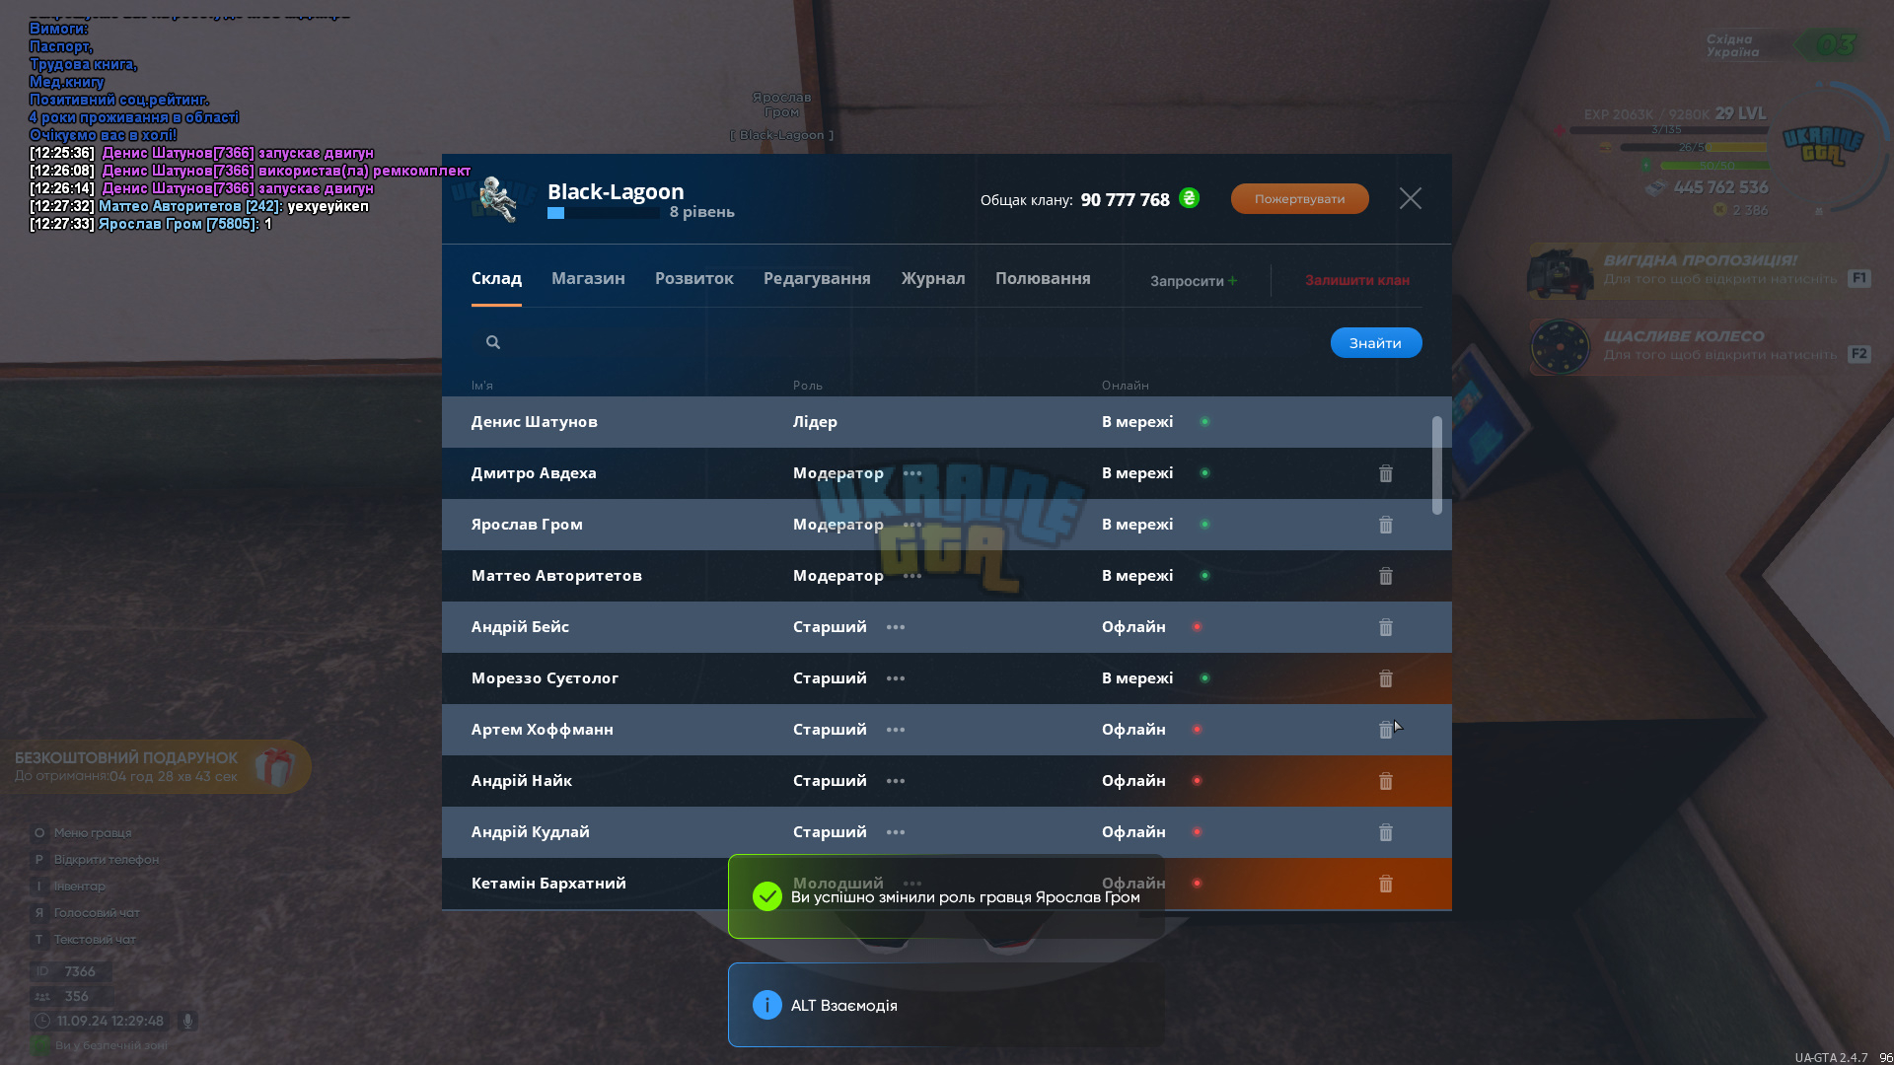Screen dimensions: 1894x1065
Task: Click Залишити клан link
Action: [x=1356, y=280]
